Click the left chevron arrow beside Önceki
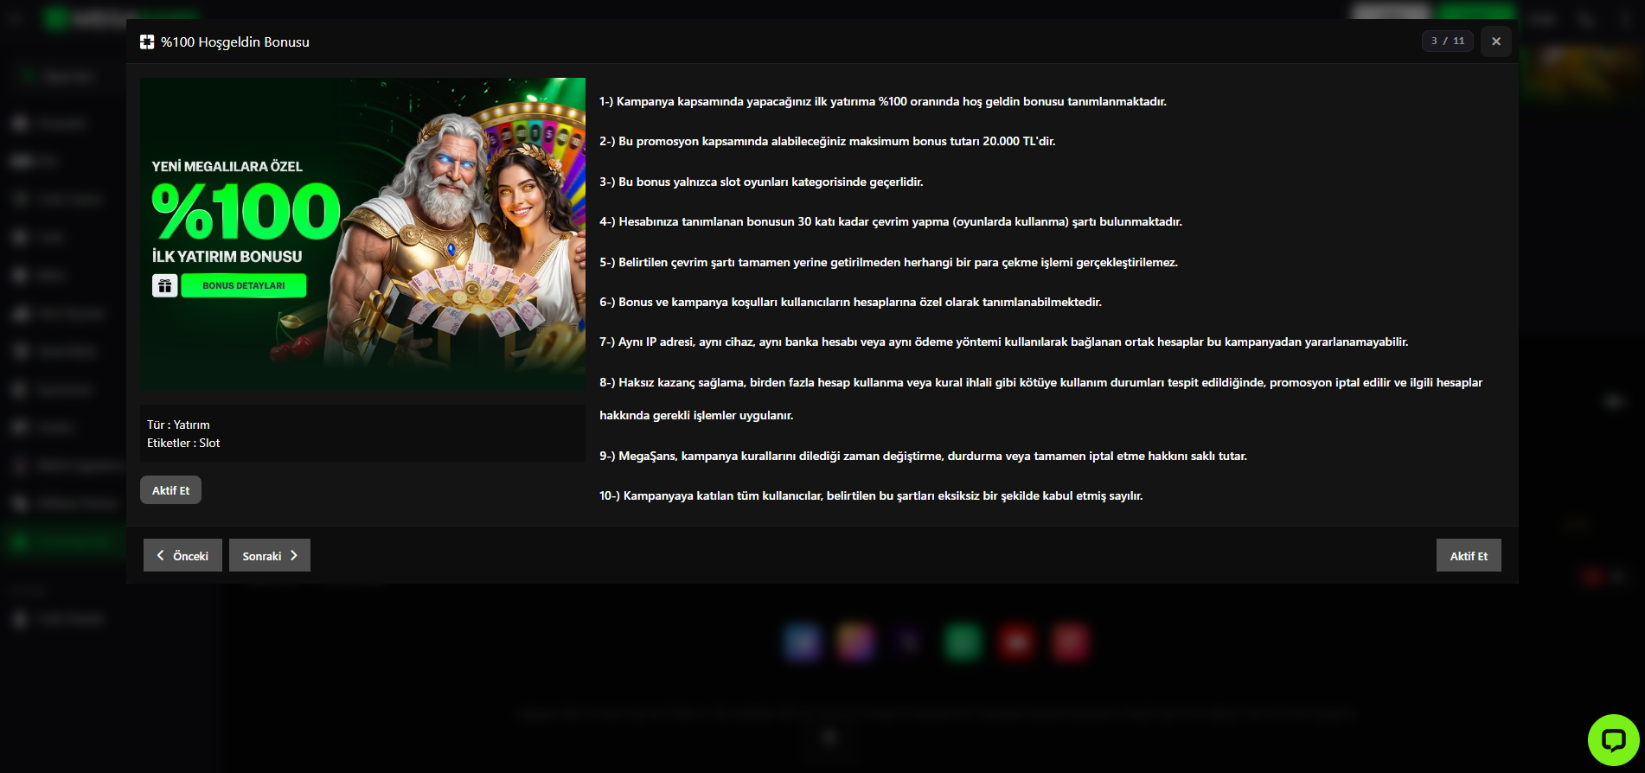This screenshot has height=773, width=1645. pyautogui.click(x=160, y=555)
